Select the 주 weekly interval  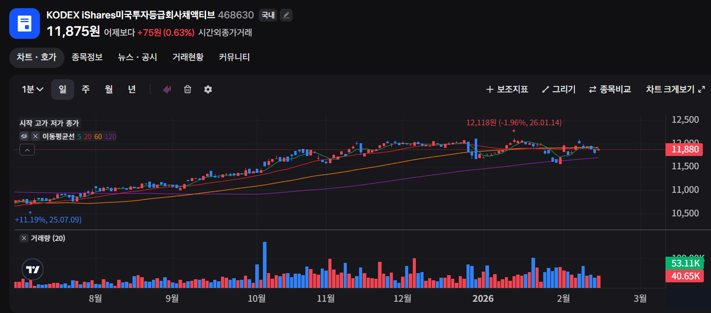pyautogui.click(x=86, y=90)
